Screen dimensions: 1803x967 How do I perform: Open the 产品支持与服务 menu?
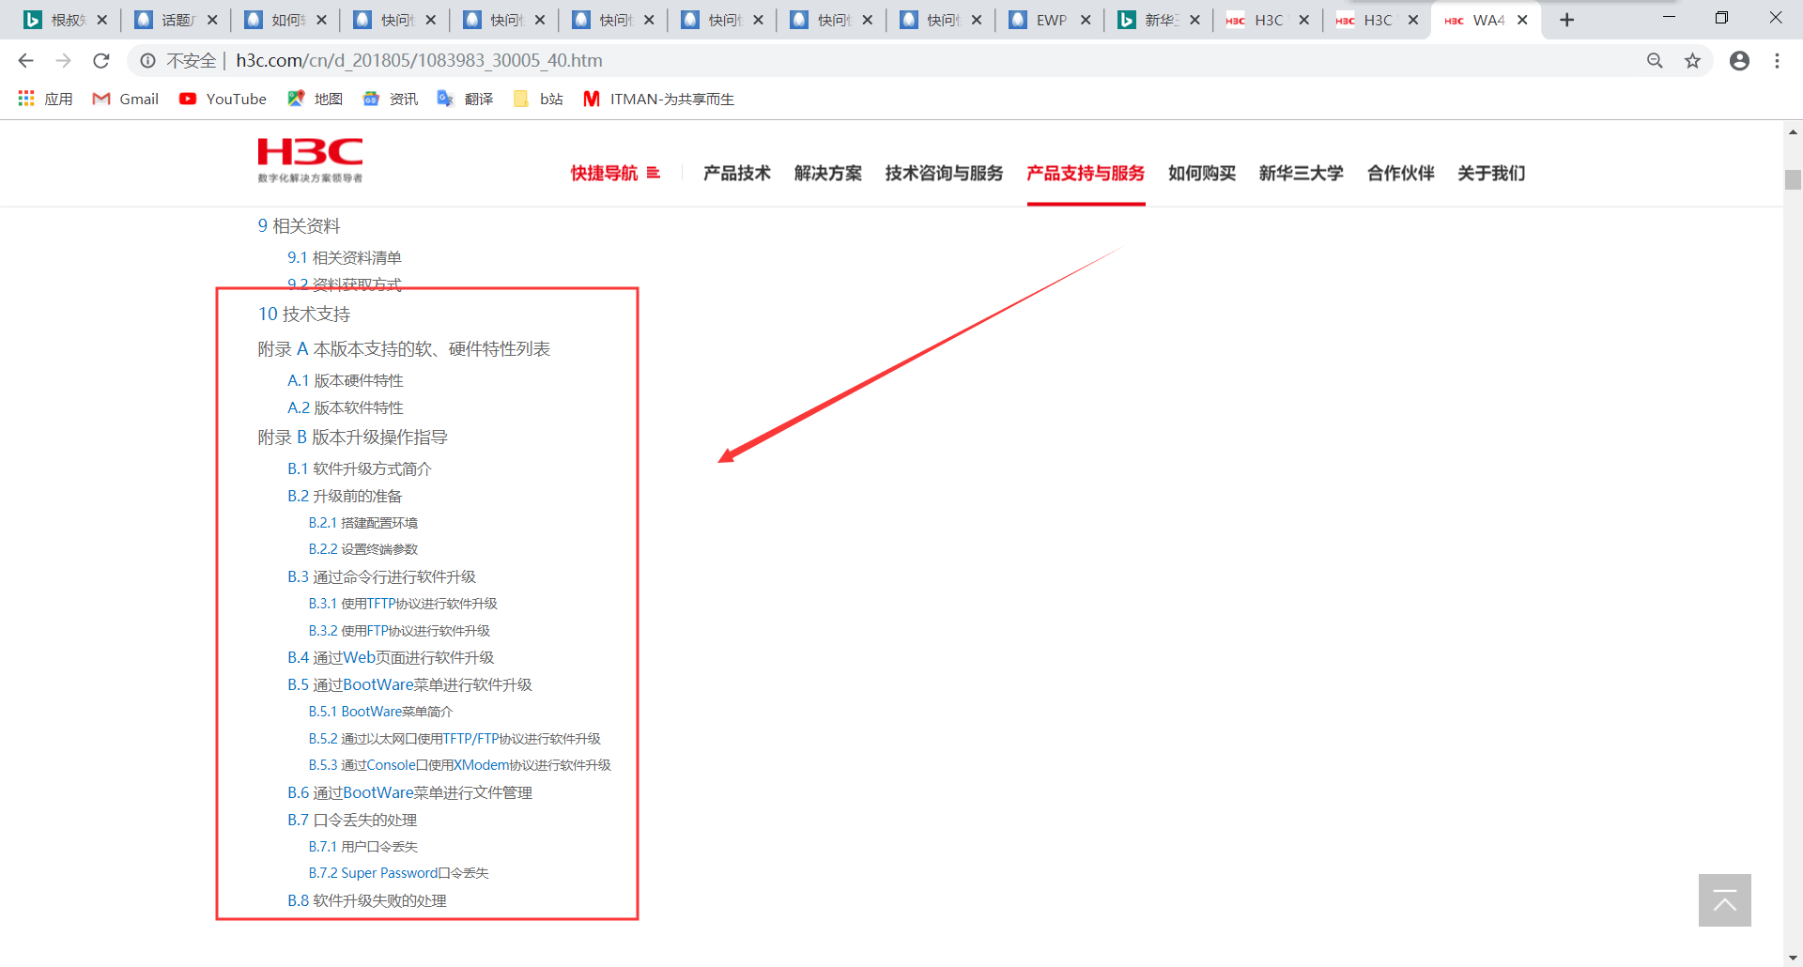(x=1086, y=173)
